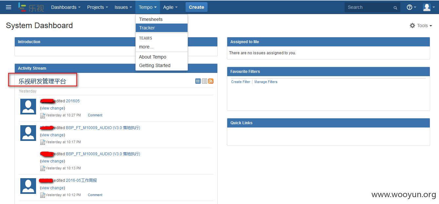This screenshot has width=439, height=204.
Task: Click document icon next to 10:17 PM timestamp
Action: (43, 142)
